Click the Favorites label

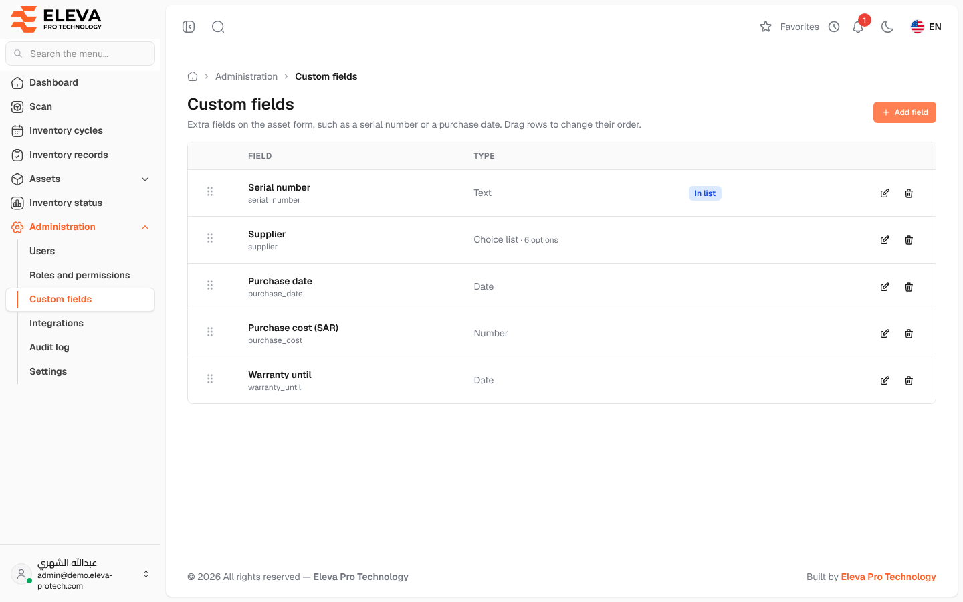click(799, 27)
